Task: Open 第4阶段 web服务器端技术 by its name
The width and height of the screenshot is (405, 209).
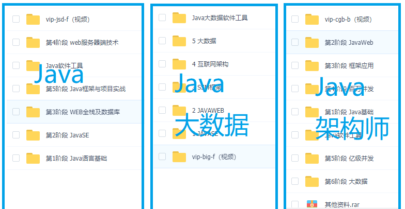Action: click(82, 42)
